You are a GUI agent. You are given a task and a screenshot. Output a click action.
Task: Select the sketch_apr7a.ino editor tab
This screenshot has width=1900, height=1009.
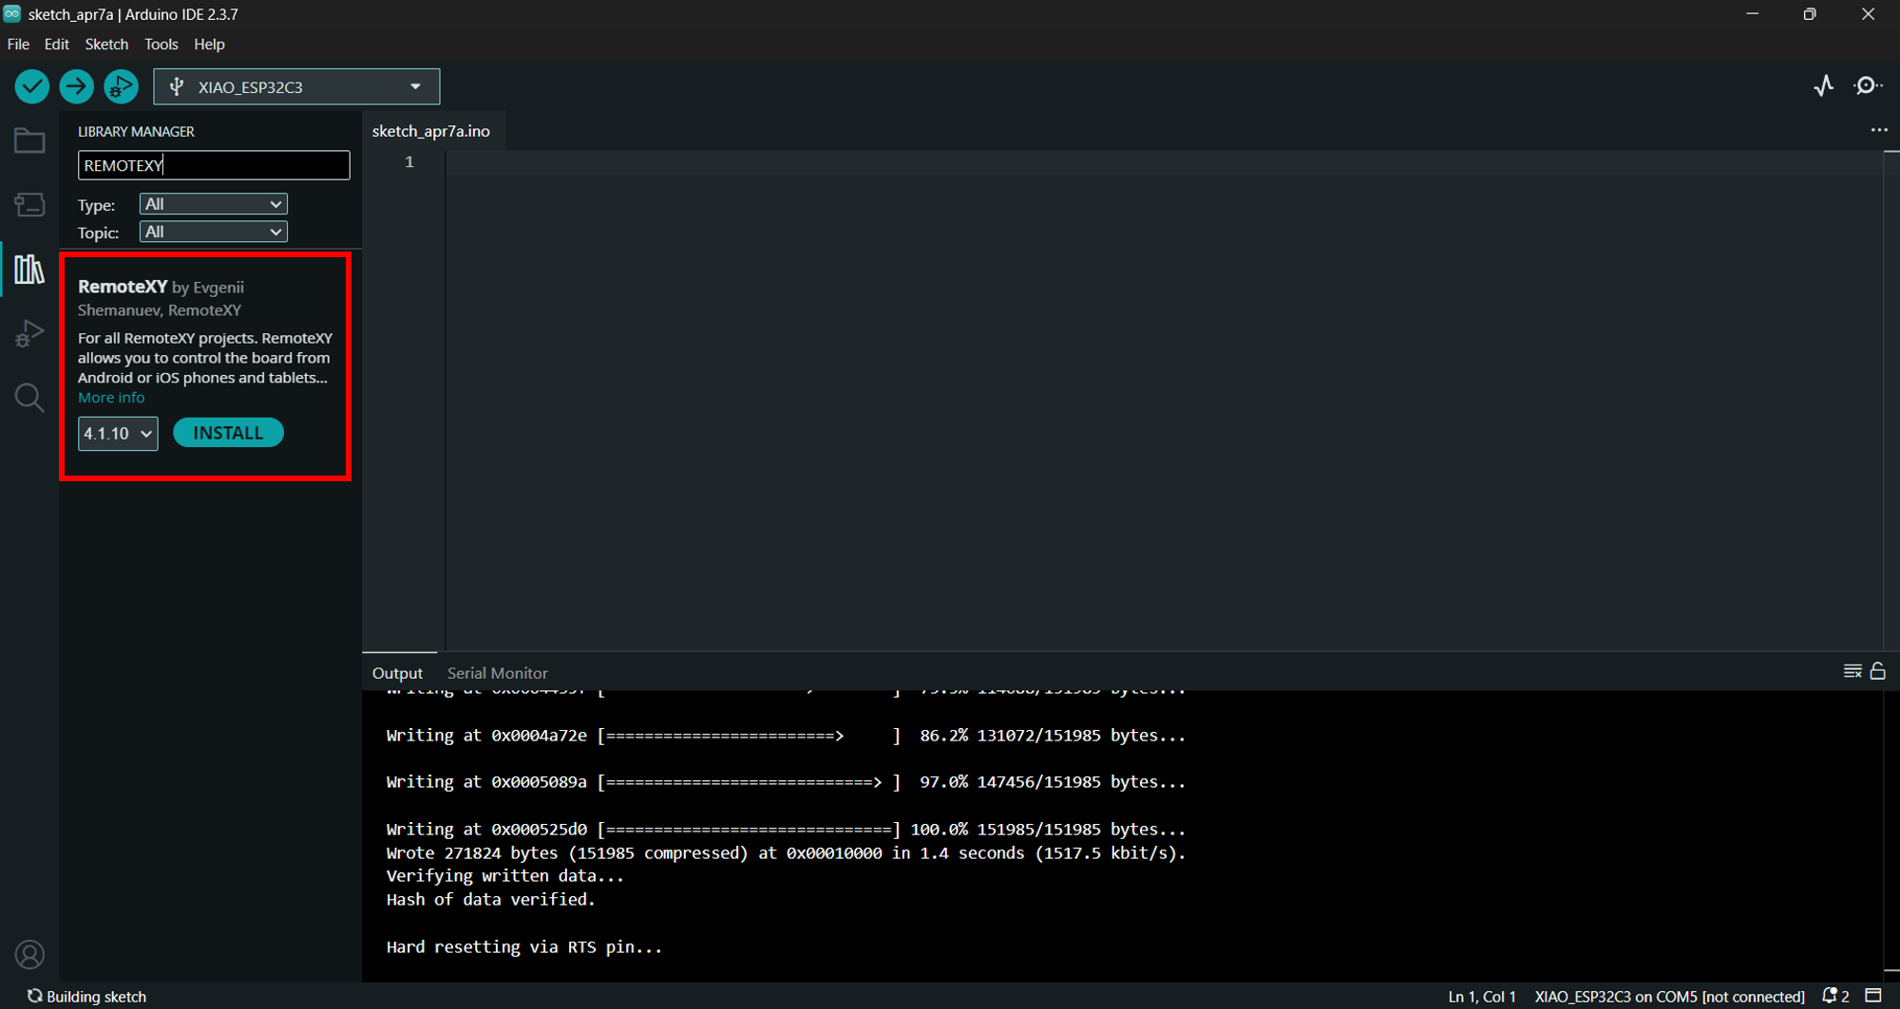(x=431, y=131)
